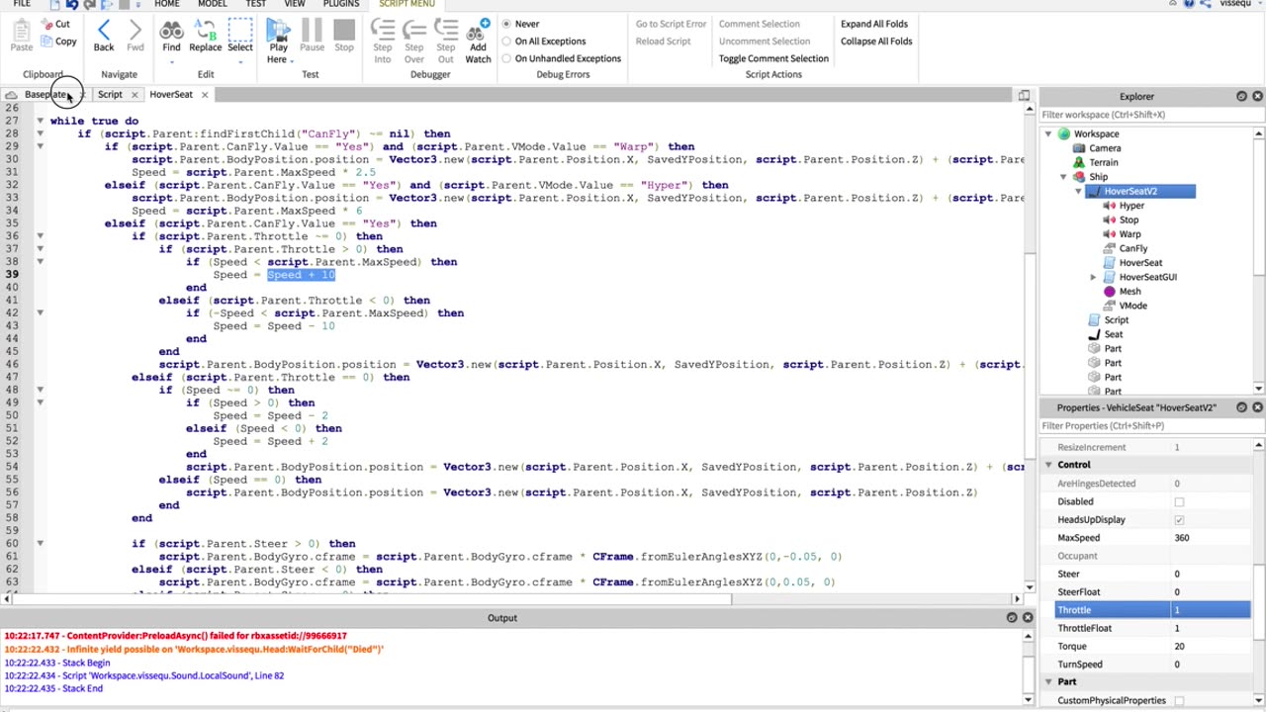Click the New file icon in quick access toolbar
The image size is (1266, 712).
pyautogui.click(x=54, y=5)
